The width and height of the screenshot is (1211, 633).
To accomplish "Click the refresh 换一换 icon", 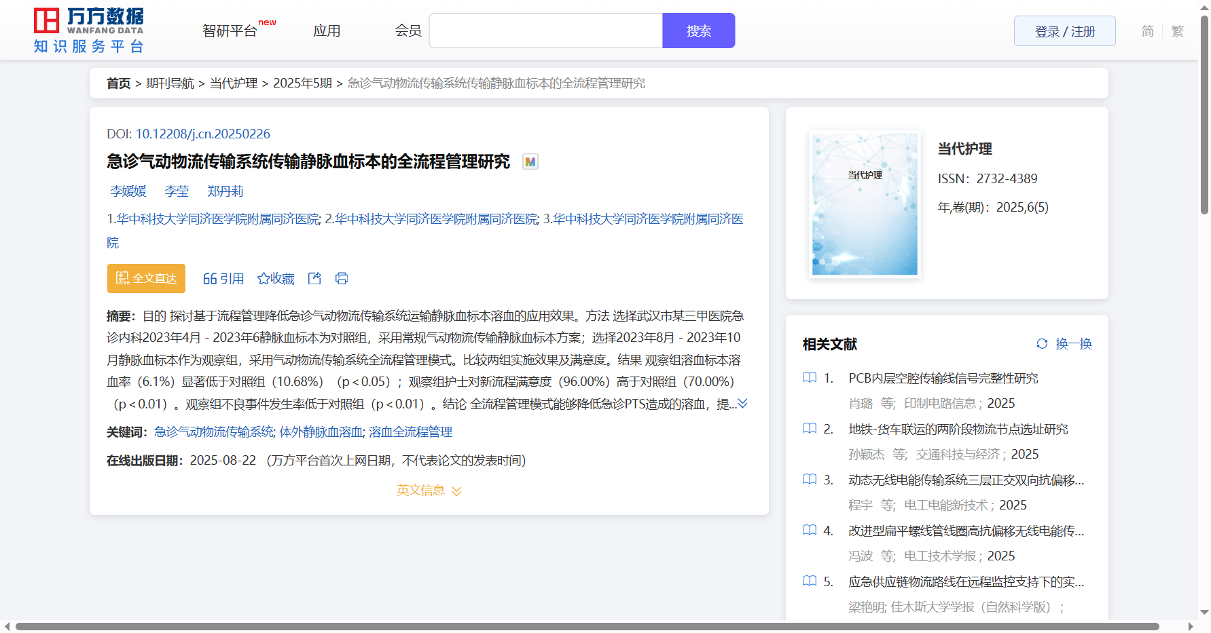I will tap(1042, 344).
